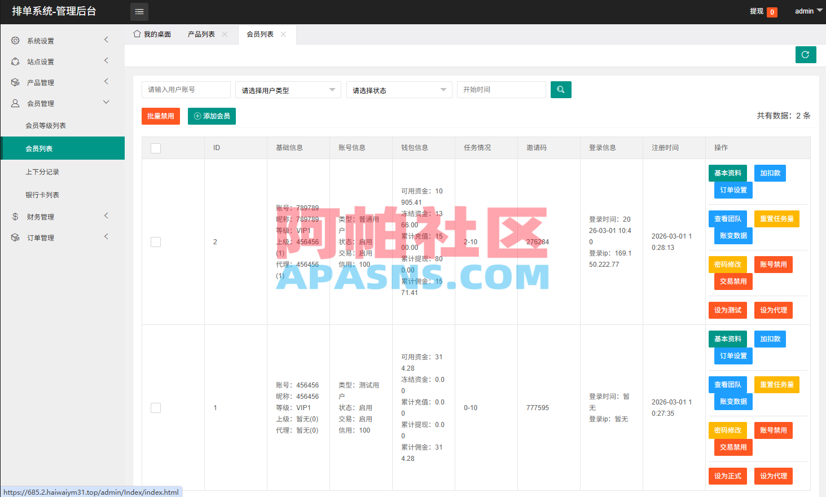This screenshot has height=497, width=826.
Task: Click the member management person icon
Action: coord(15,103)
